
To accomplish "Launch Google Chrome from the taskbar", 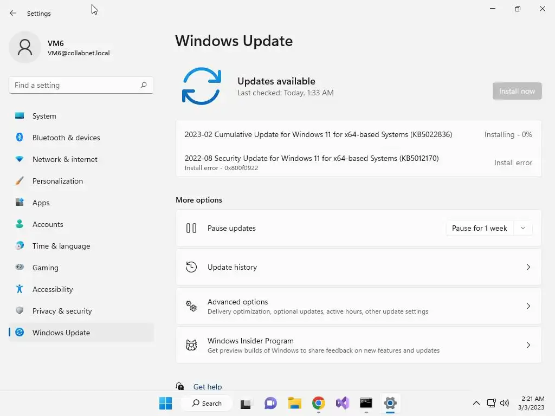I will point(319,403).
